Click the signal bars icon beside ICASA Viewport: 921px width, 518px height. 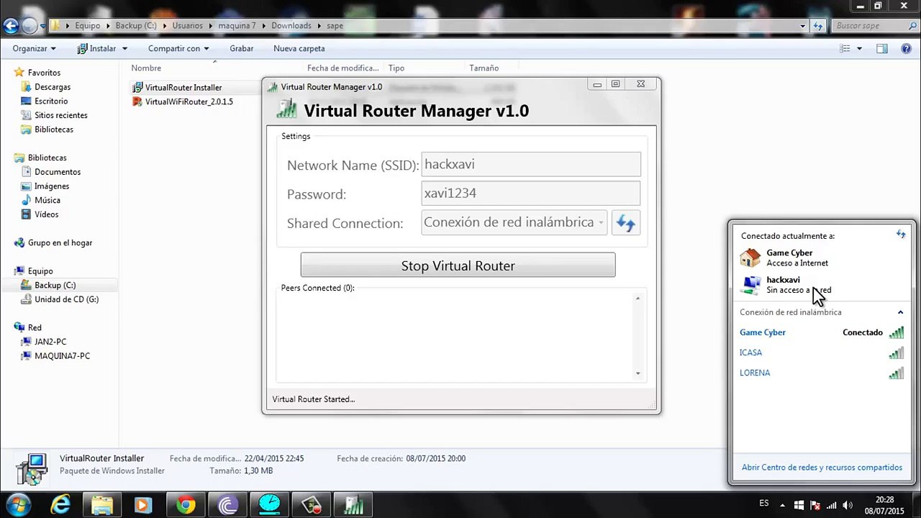896,353
